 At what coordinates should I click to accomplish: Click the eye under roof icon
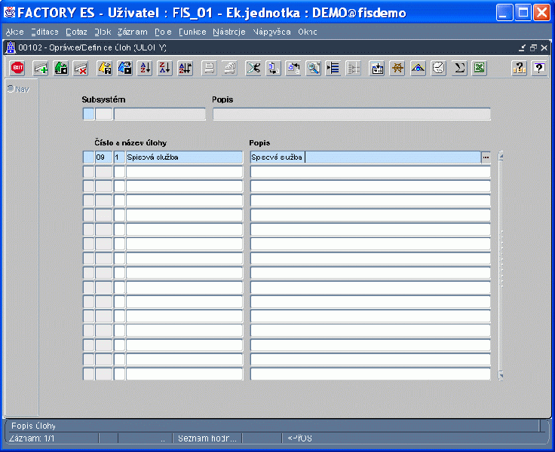pos(418,68)
